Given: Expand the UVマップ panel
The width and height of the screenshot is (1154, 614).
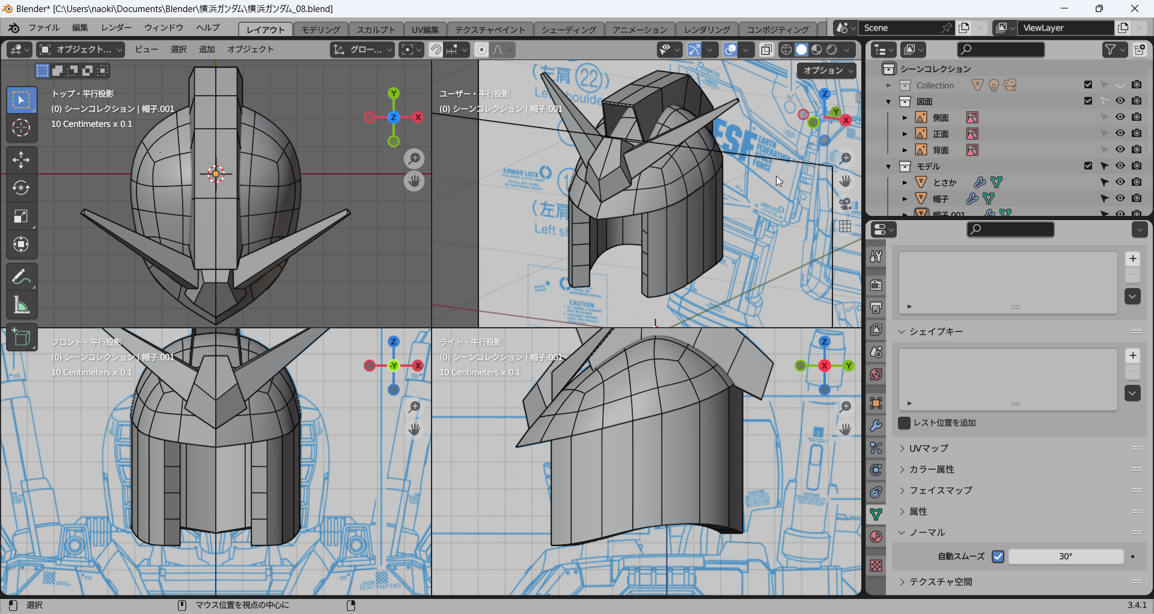Looking at the screenshot, I should click(929, 448).
